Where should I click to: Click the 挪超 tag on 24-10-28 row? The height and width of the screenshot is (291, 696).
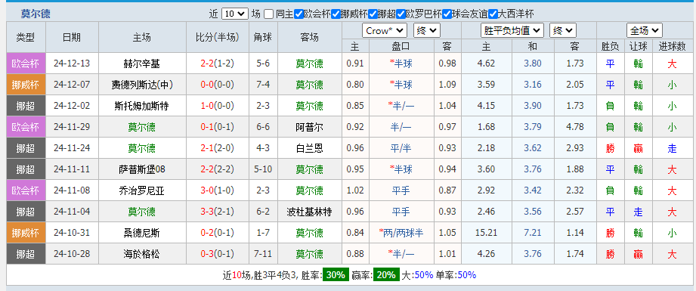26,255
